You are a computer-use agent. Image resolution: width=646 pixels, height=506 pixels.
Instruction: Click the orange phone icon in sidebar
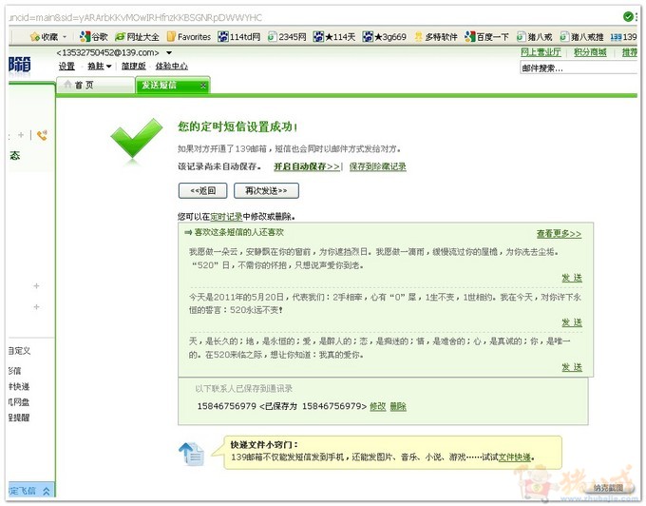pyautogui.click(x=42, y=135)
